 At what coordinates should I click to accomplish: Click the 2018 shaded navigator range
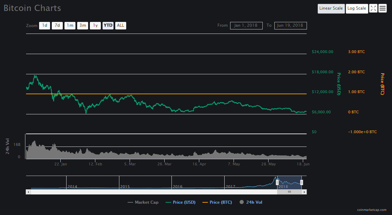pyautogui.click(x=289, y=182)
